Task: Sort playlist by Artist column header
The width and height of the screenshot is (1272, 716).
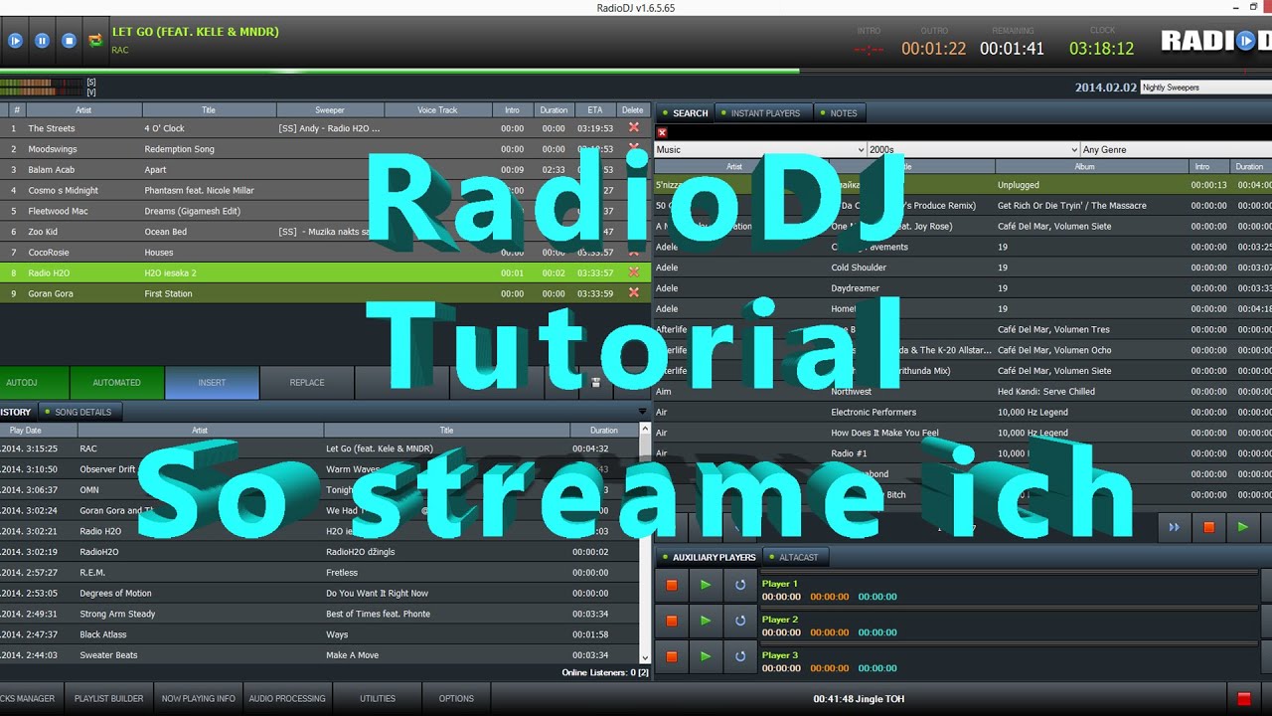Action: (83, 110)
